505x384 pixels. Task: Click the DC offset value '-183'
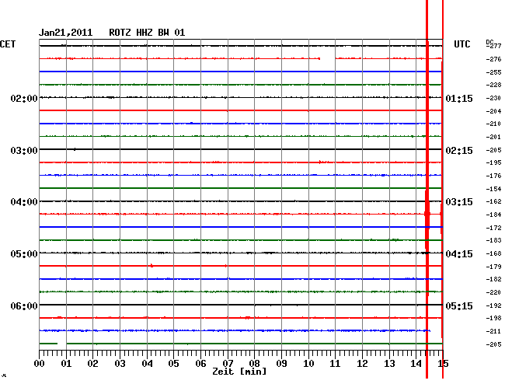click(493, 240)
